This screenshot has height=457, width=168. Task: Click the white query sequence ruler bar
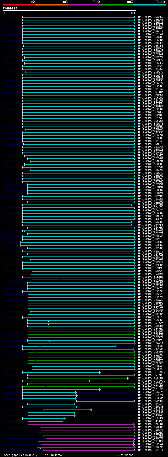(x=69, y=11)
